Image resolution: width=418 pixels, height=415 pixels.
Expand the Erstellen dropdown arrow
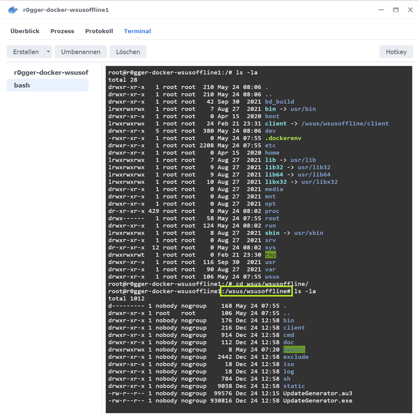48,52
